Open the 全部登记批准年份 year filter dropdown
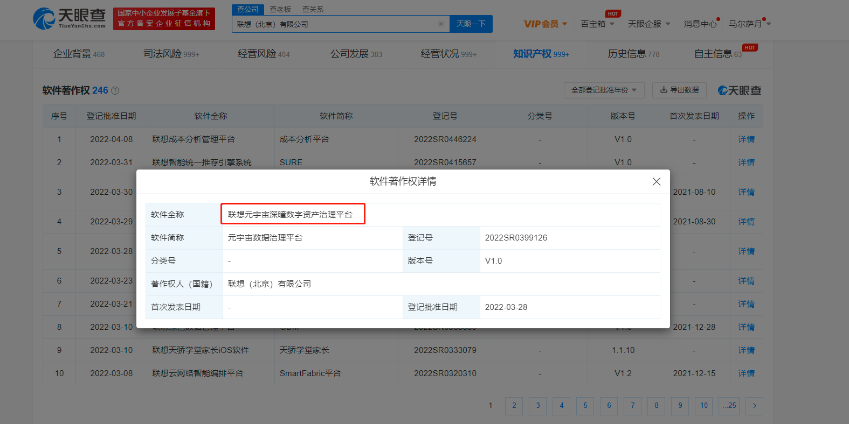 point(604,90)
